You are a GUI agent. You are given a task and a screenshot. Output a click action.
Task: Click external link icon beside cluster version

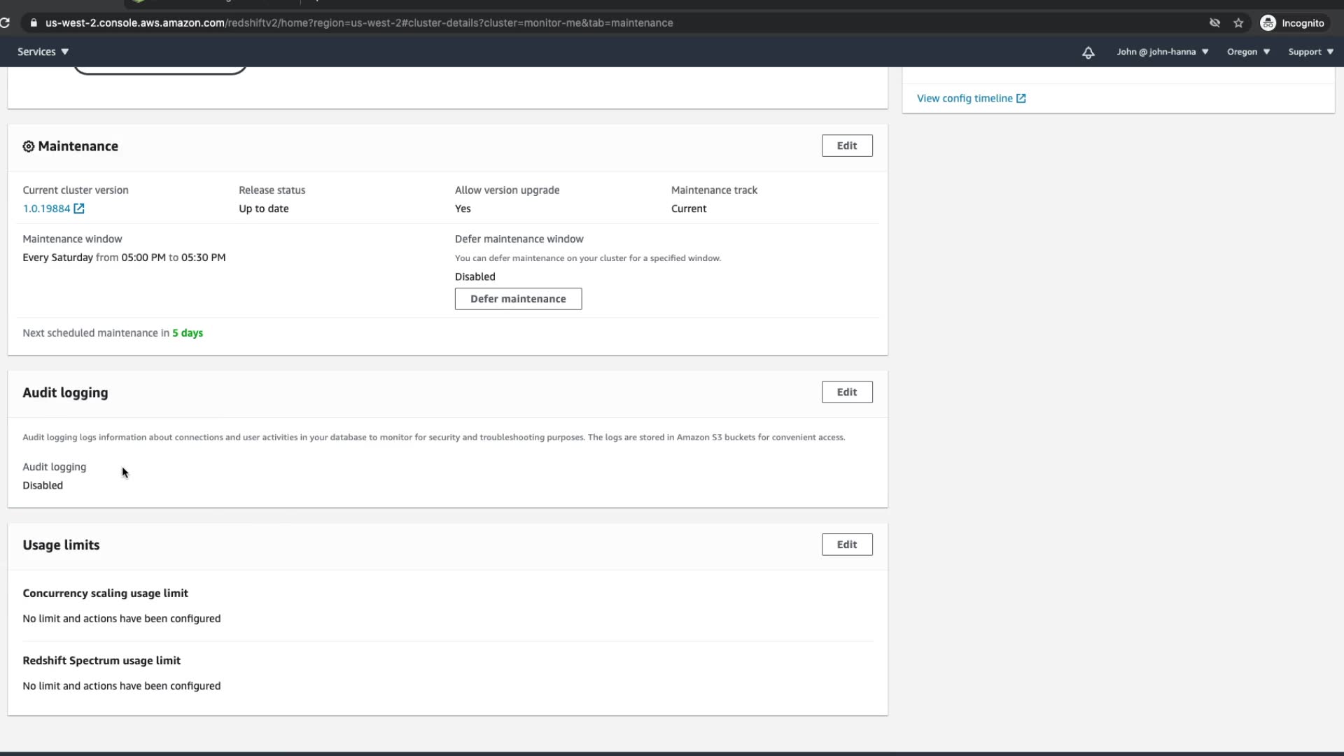click(x=79, y=209)
